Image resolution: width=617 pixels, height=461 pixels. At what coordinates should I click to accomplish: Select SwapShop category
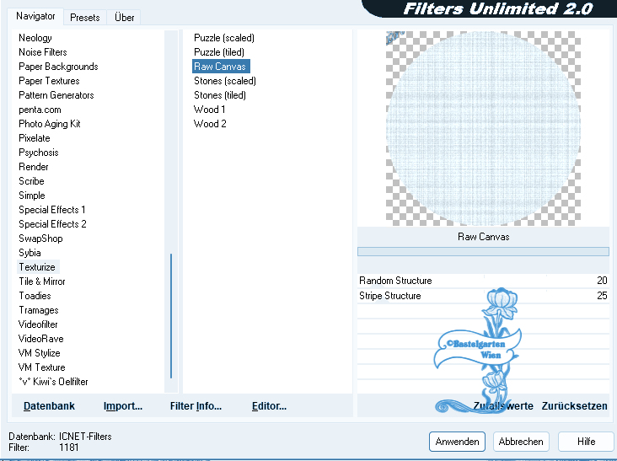click(40, 239)
